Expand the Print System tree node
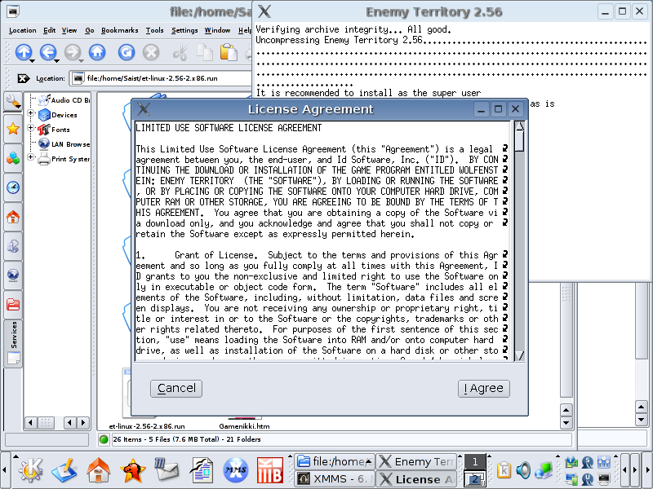 click(x=31, y=159)
